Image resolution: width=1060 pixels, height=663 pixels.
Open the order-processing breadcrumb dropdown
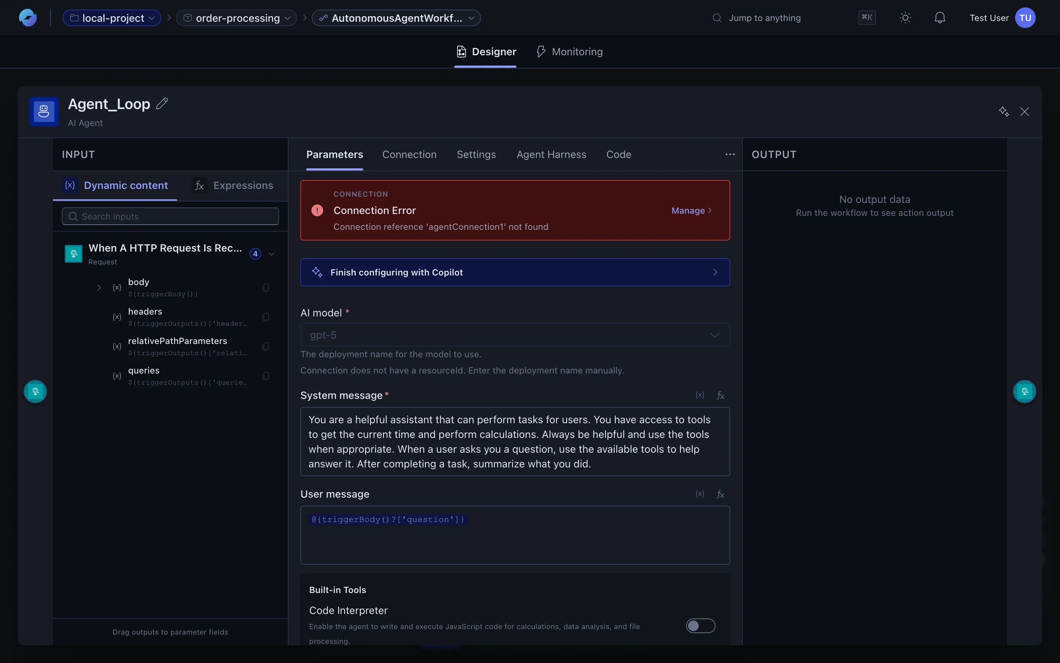point(237,18)
